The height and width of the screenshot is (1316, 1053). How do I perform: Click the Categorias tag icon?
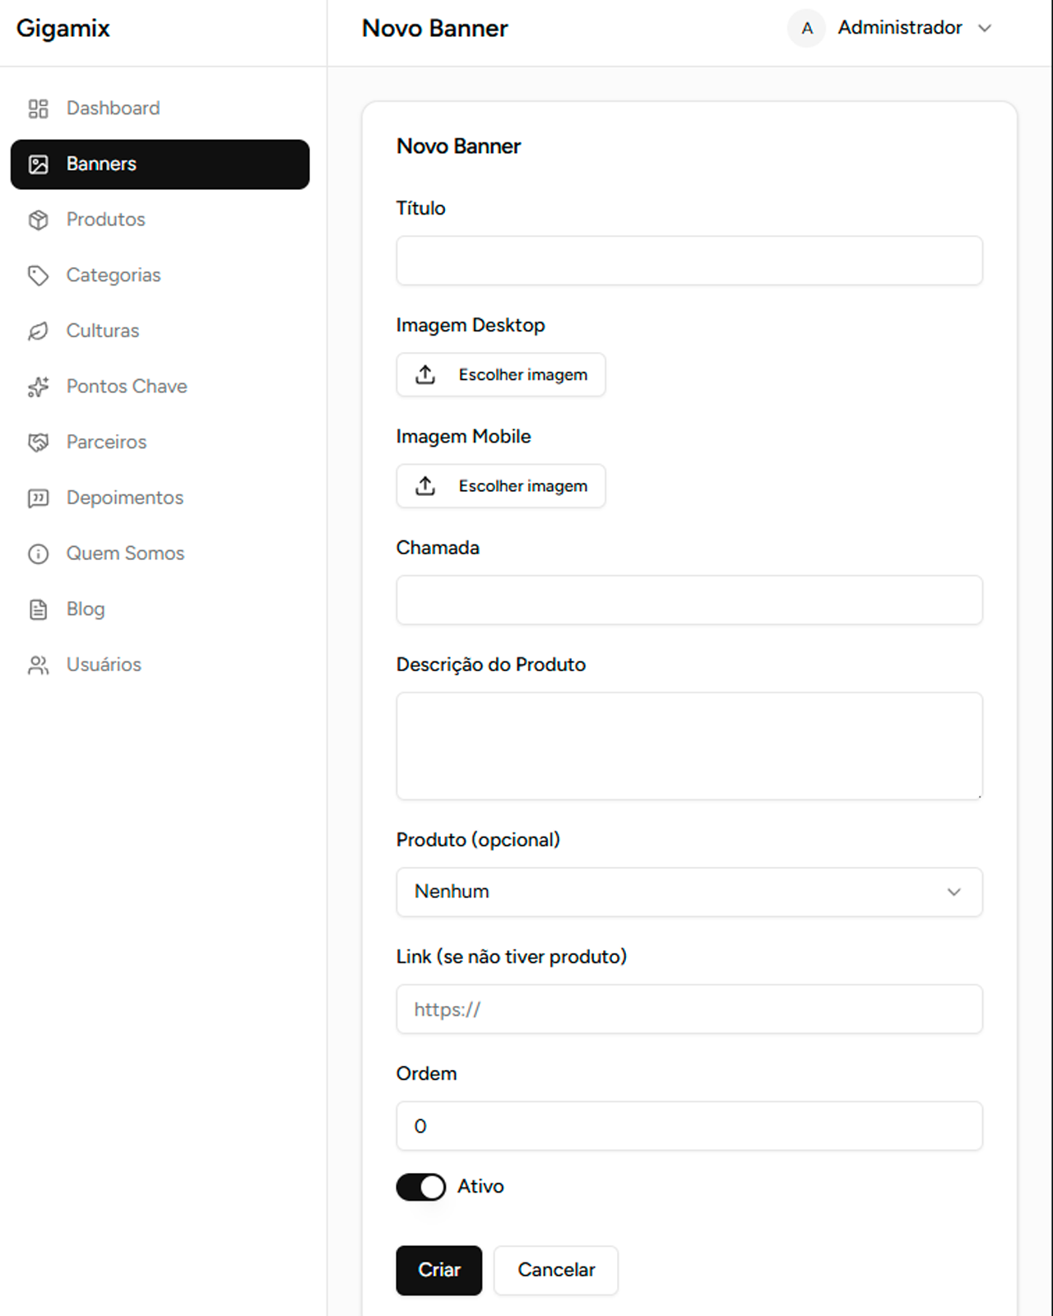click(38, 276)
